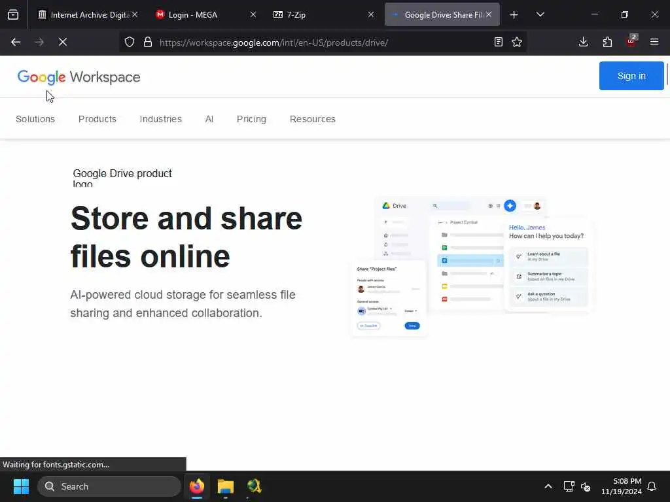Open the Industries navigation menu
The height and width of the screenshot is (502, 670).
[x=161, y=119]
